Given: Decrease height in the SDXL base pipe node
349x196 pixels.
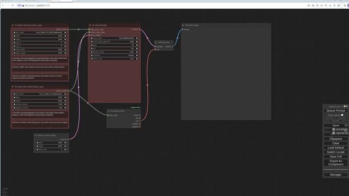Looking at the screenshot, I should pos(15,39).
